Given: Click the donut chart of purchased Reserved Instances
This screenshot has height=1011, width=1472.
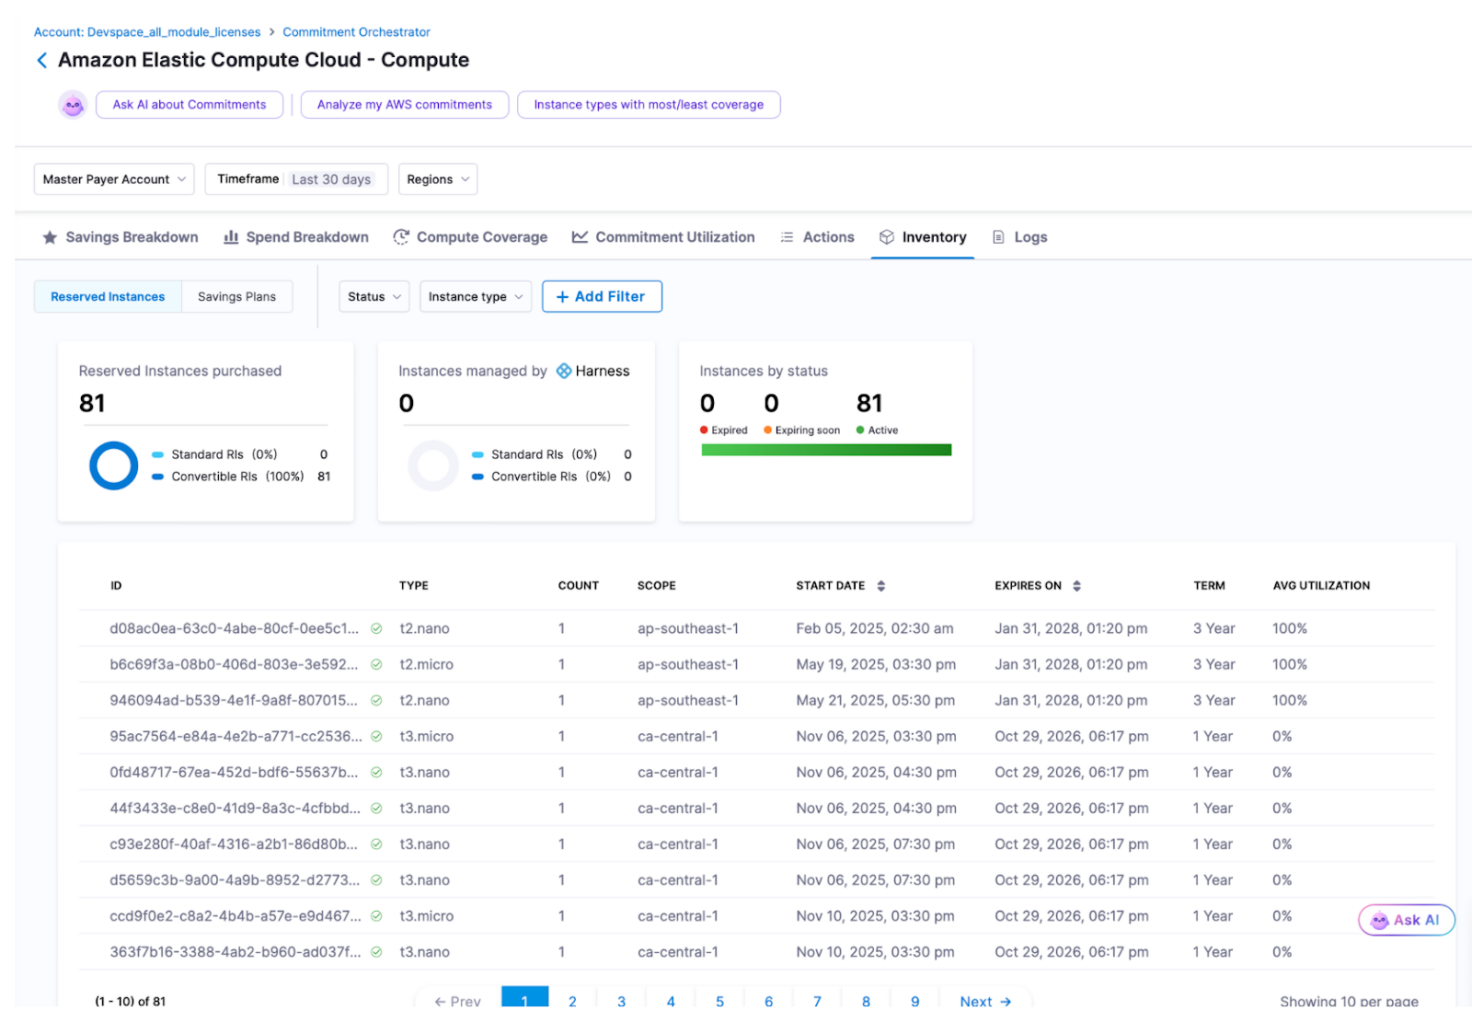Looking at the screenshot, I should 113,465.
